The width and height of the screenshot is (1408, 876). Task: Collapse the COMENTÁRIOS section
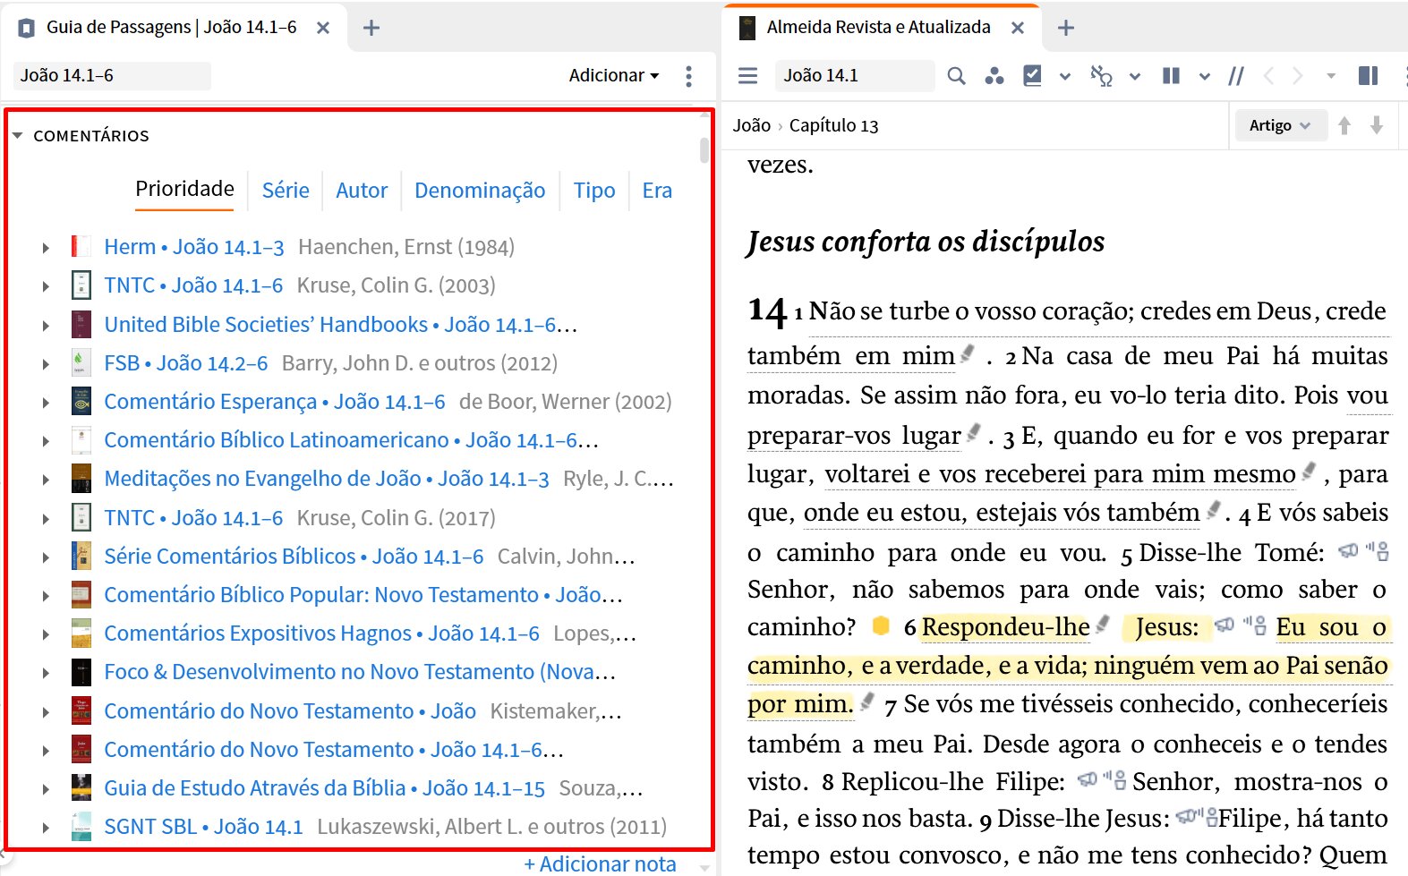[x=17, y=136]
